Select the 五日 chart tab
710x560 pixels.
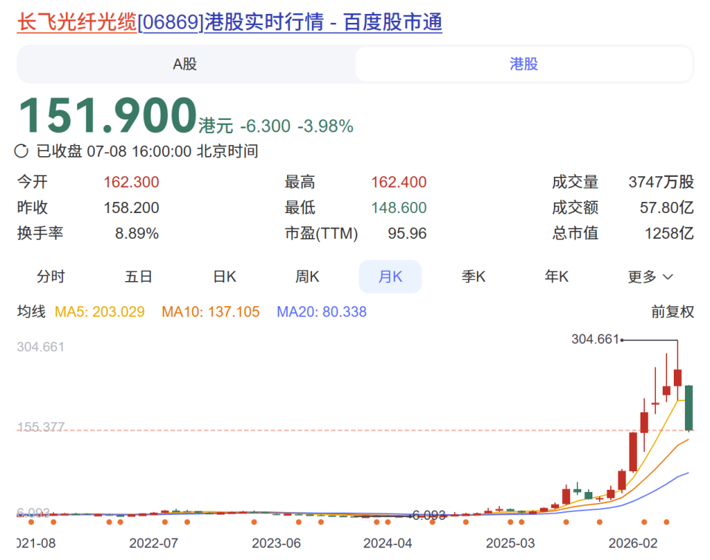138,277
